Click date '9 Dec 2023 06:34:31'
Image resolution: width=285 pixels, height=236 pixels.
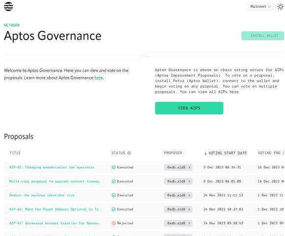point(222,167)
